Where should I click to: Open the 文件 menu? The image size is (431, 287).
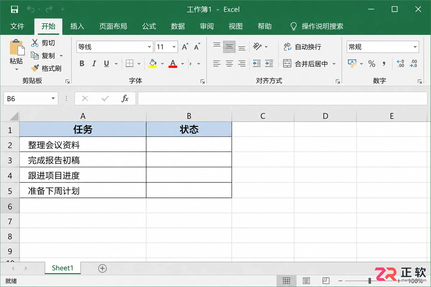pos(17,26)
